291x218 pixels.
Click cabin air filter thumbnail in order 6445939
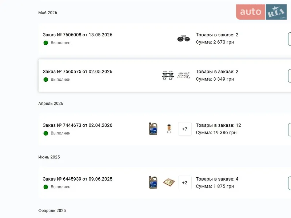[169, 182]
